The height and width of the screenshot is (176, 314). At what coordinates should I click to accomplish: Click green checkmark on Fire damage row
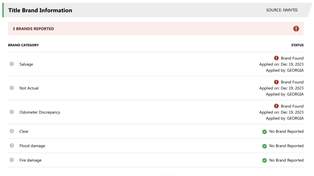265,160
